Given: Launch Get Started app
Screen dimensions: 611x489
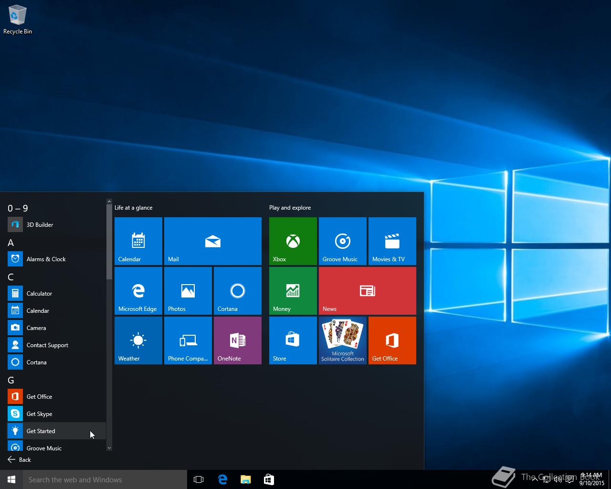Looking at the screenshot, I should (x=56, y=431).
